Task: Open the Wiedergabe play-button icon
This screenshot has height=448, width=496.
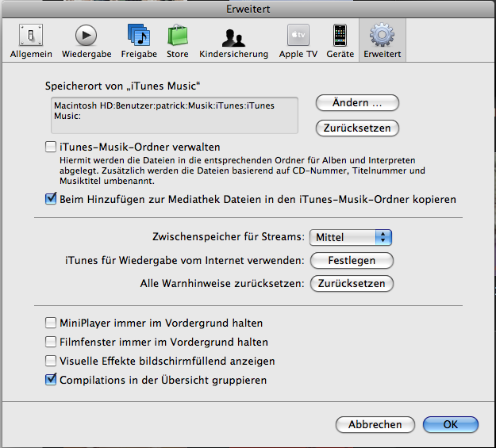Action: coord(86,35)
